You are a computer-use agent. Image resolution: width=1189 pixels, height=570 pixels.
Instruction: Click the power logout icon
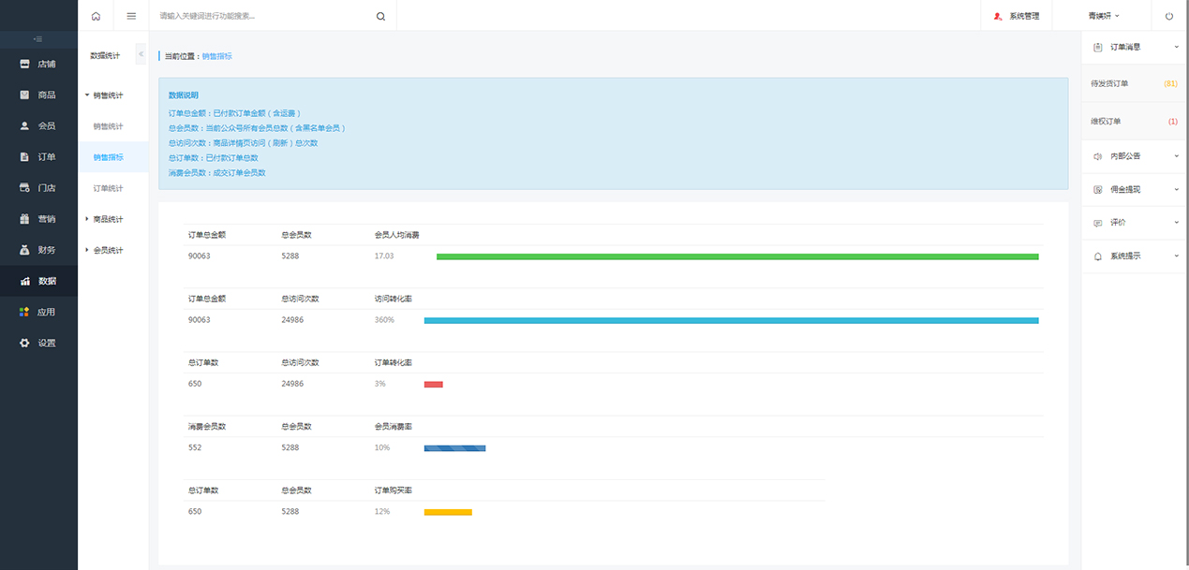(1169, 16)
